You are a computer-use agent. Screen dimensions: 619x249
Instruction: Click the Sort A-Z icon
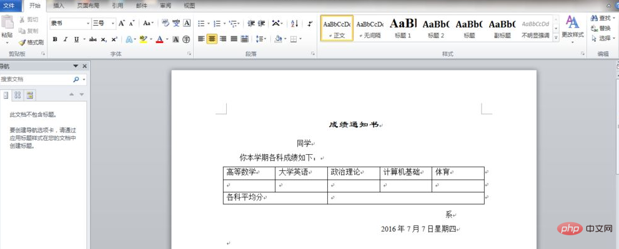[x=294, y=24]
